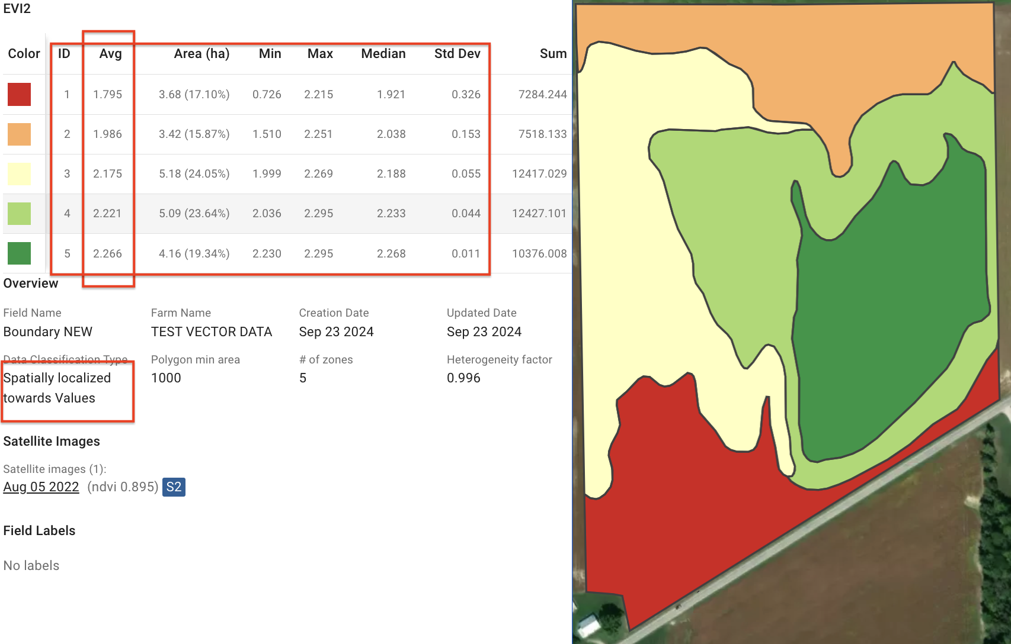Viewport: 1011px width, 644px height.
Task: Open the Aug 05 2022 satellite image link
Action: (41, 487)
